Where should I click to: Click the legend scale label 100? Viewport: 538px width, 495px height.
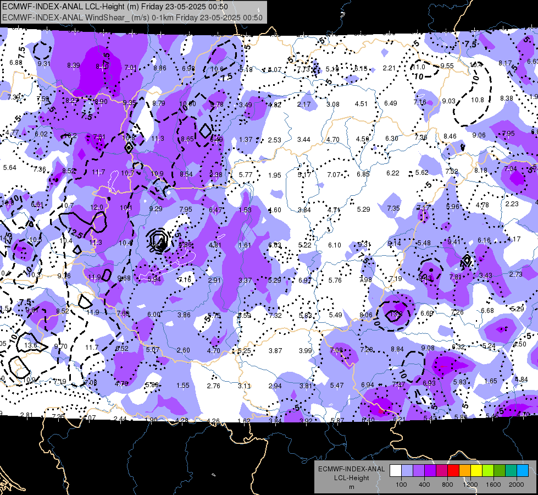[x=401, y=485]
